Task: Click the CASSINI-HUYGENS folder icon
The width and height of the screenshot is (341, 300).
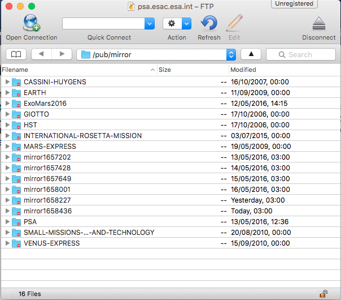Action: coord(16,82)
